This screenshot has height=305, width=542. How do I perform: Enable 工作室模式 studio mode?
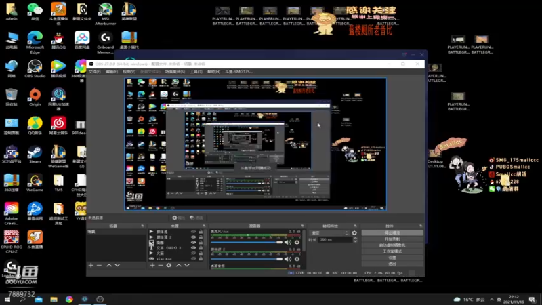[392, 251]
